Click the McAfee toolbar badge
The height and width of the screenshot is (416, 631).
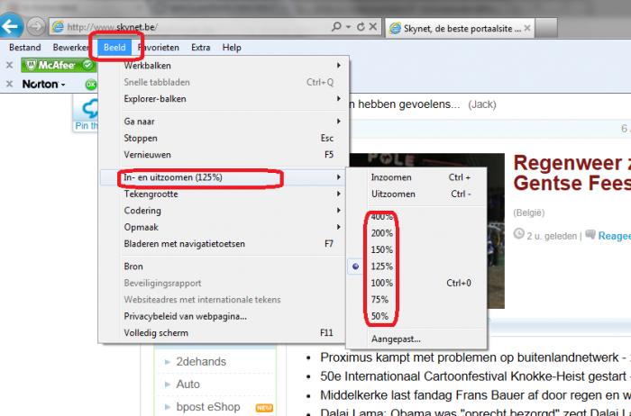[59, 65]
